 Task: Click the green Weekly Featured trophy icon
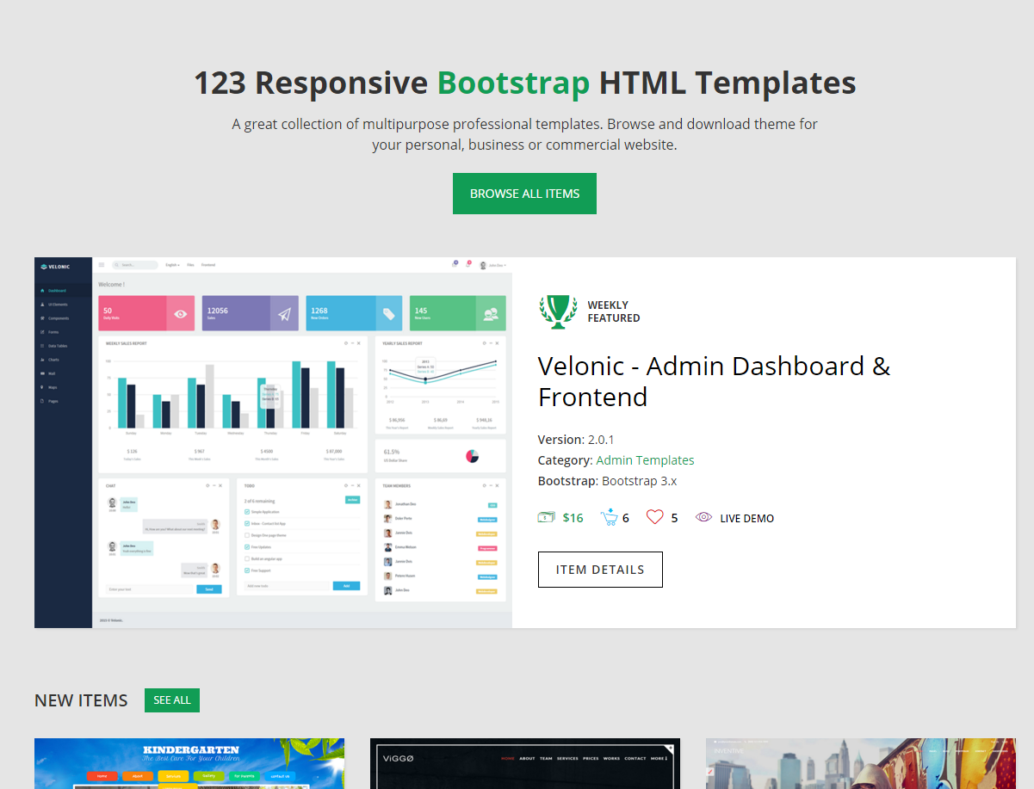(x=558, y=311)
